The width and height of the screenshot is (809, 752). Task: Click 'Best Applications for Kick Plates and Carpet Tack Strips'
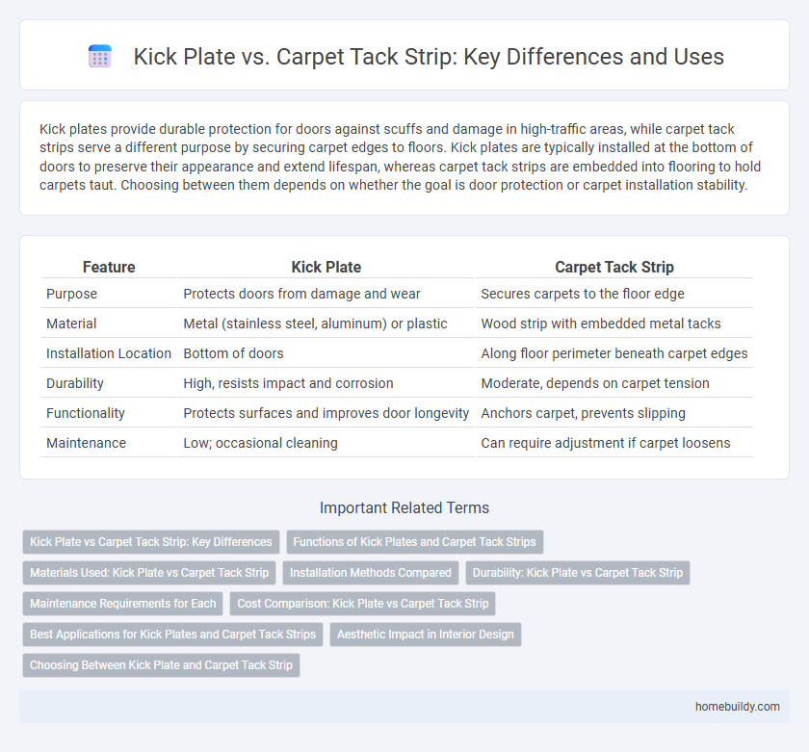click(x=172, y=635)
